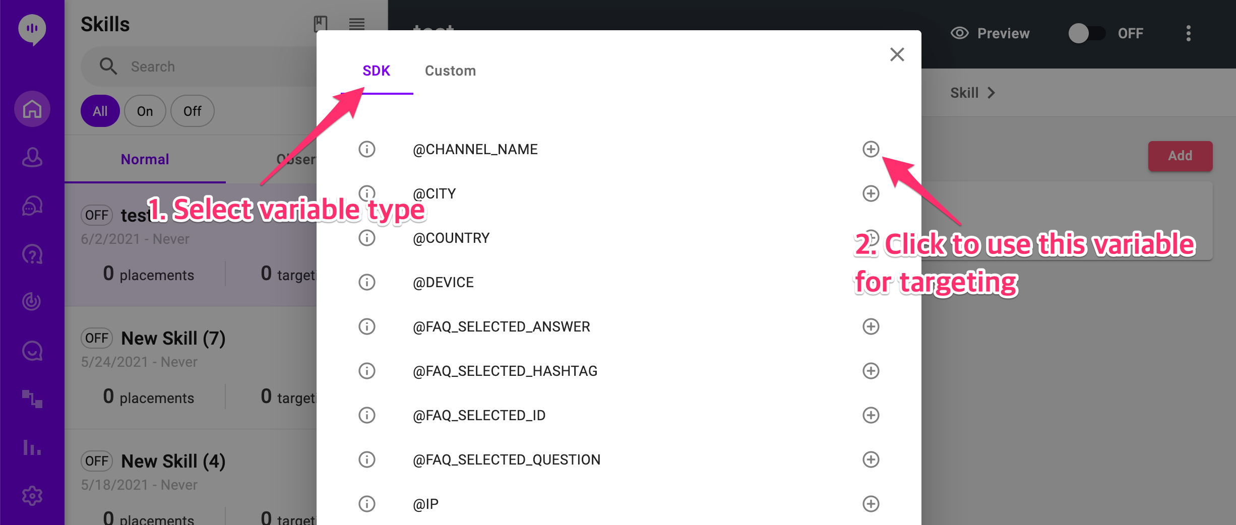Click the "6/2/2021 - Never" date text

135,239
